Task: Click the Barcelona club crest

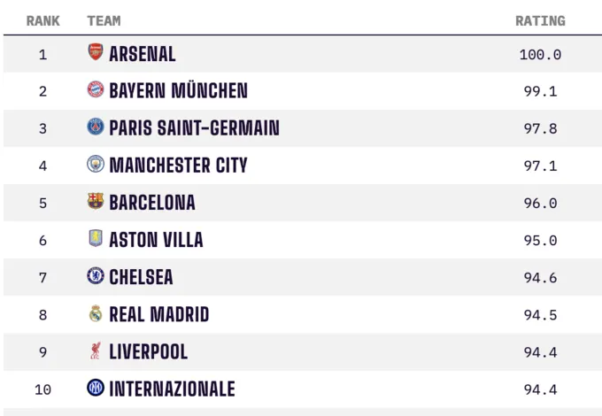Action: tap(96, 202)
